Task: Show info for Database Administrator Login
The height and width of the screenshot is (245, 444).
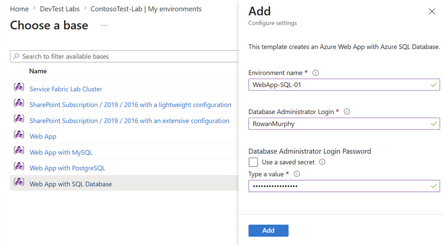Action: 347,111
